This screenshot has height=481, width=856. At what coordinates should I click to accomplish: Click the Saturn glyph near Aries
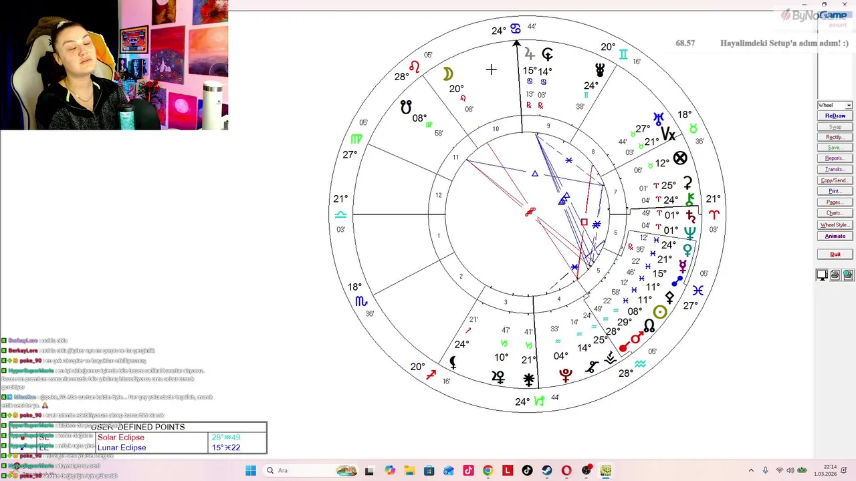(x=691, y=215)
